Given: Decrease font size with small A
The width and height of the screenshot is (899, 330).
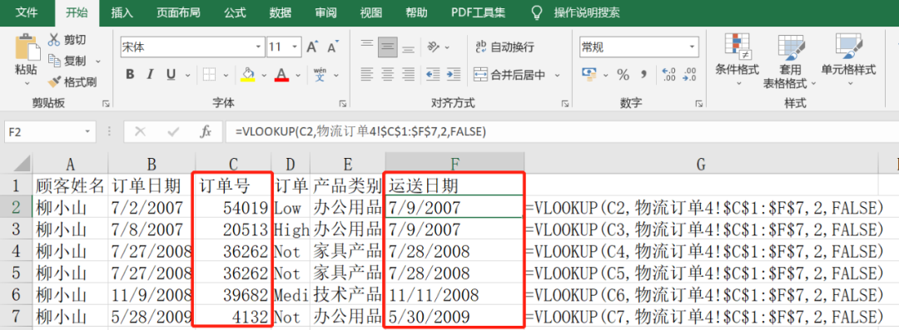Looking at the screenshot, I should (x=332, y=47).
